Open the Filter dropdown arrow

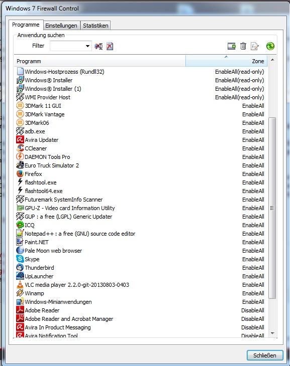coord(87,46)
